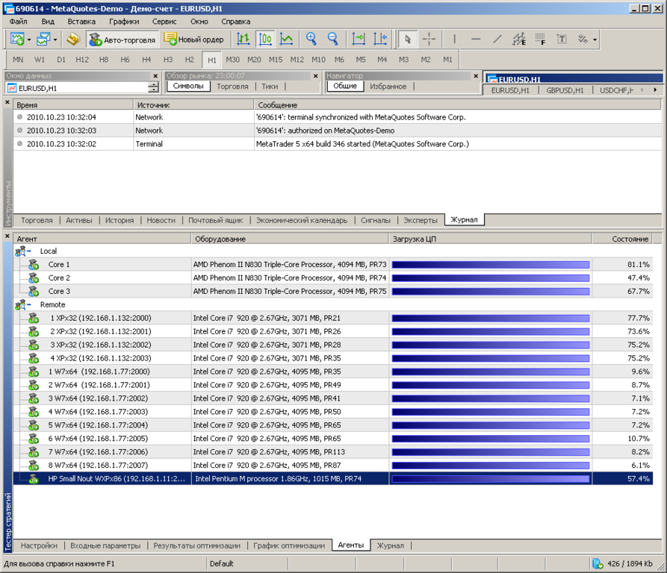
Task: Open the Экономический календарь tab
Action: click(302, 220)
